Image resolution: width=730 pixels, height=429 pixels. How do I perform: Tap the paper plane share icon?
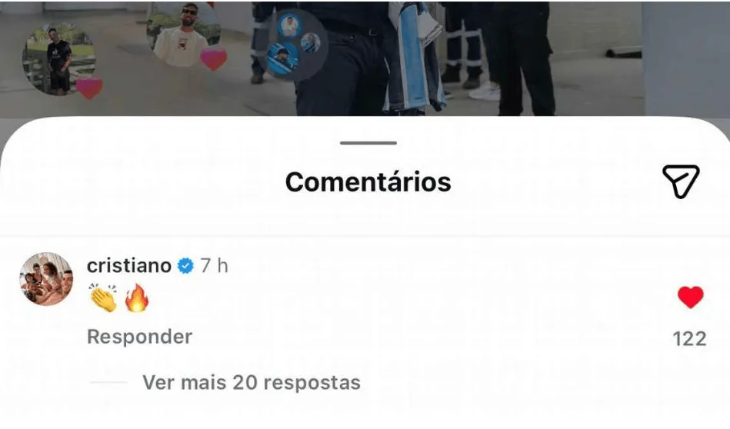coord(681,181)
